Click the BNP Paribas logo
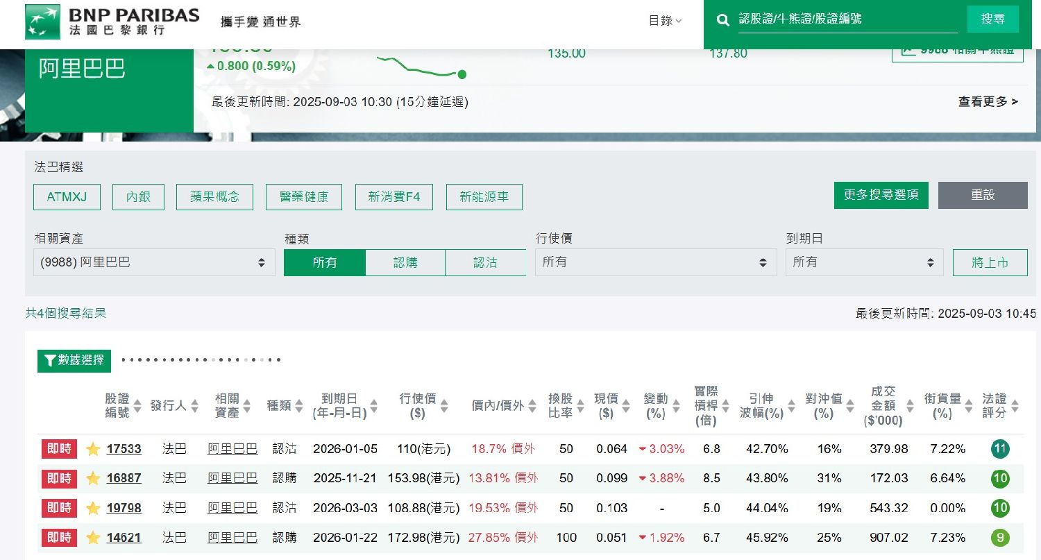The width and height of the screenshot is (1041, 560). pyautogui.click(x=112, y=22)
